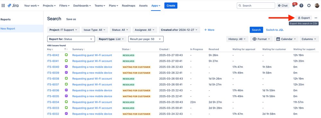Change the Result per page: 50 dropdown

click(x=146, y=39)
